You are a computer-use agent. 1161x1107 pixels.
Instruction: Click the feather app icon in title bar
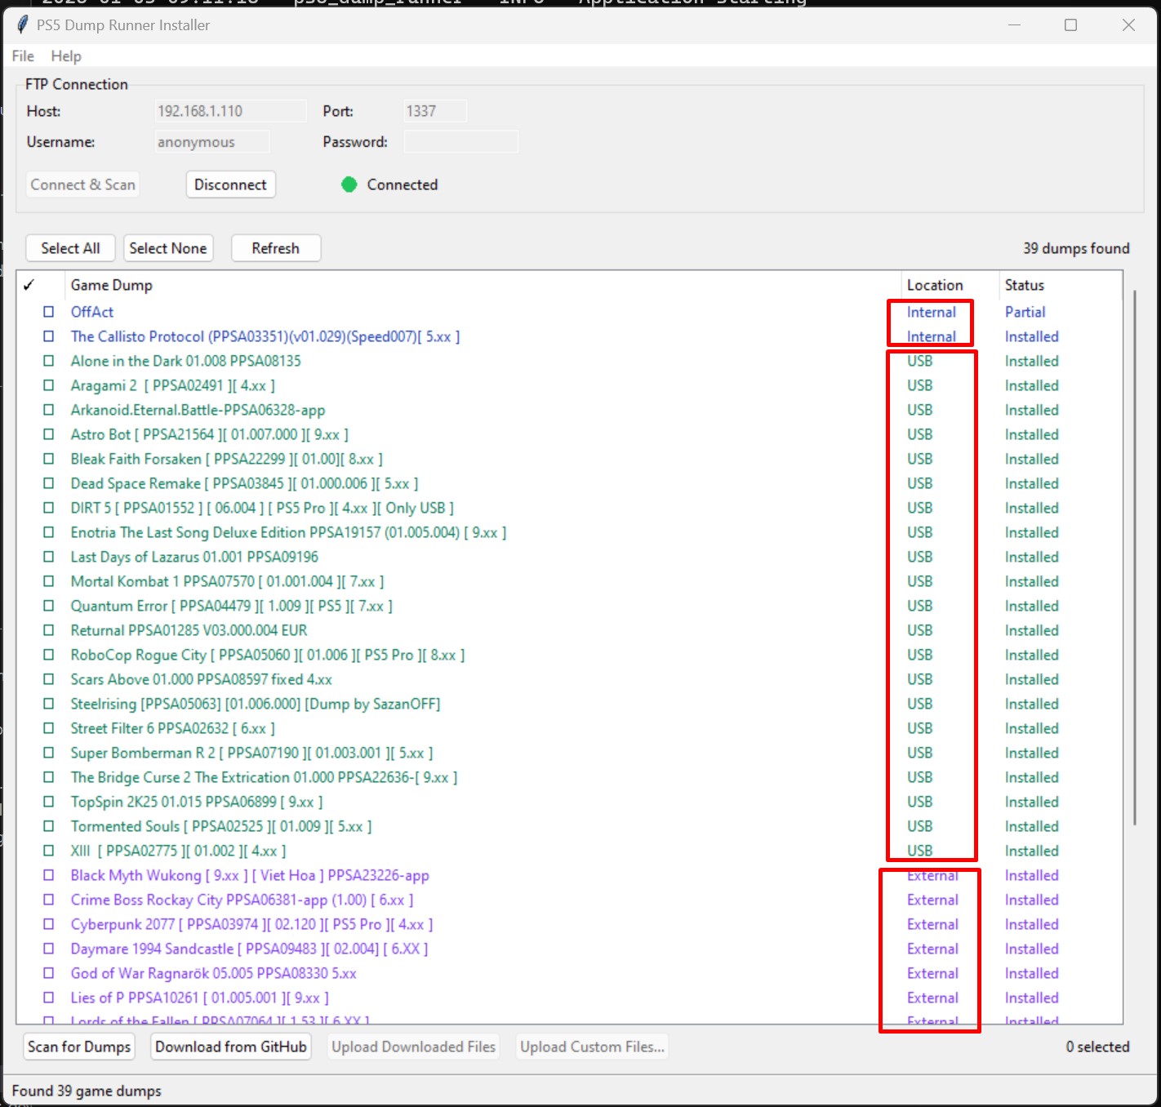22,24
